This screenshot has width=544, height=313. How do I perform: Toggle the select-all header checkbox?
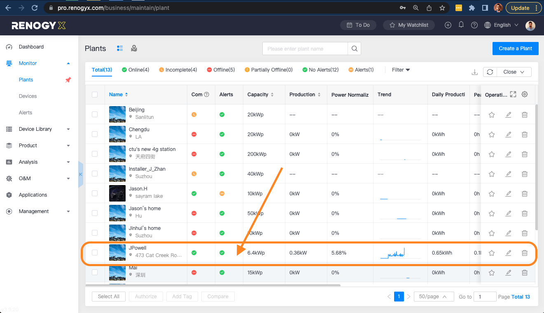tap(95, 95)
